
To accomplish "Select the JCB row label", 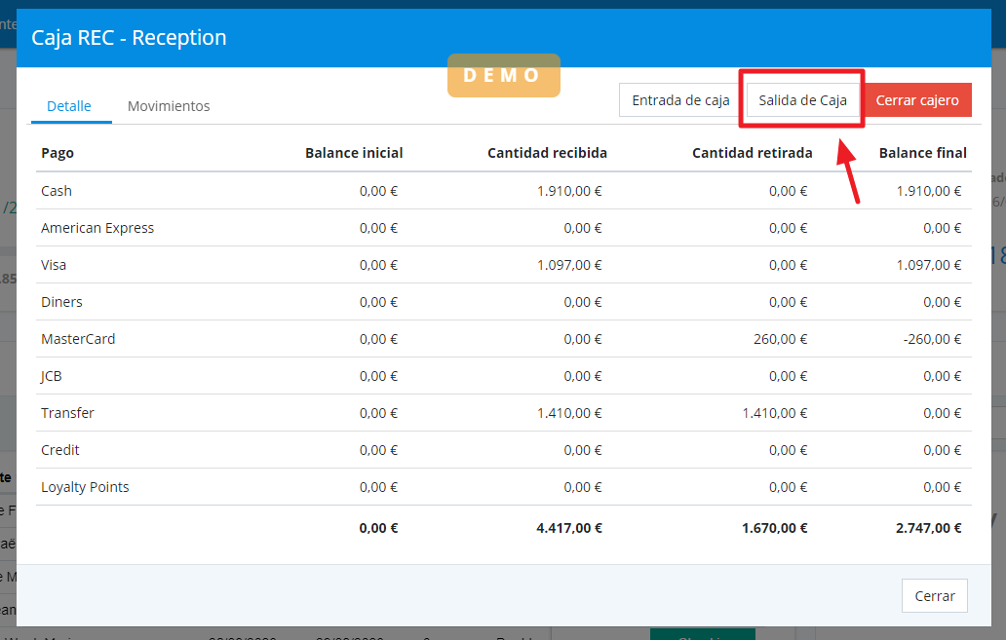I will point(52,376).
